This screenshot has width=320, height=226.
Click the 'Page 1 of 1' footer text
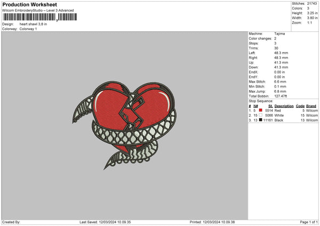309,222
